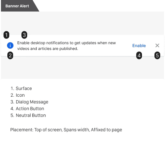The height and width of the screenshot is (146, 165).
Task: Click the Enable action link
Action: 139,46
